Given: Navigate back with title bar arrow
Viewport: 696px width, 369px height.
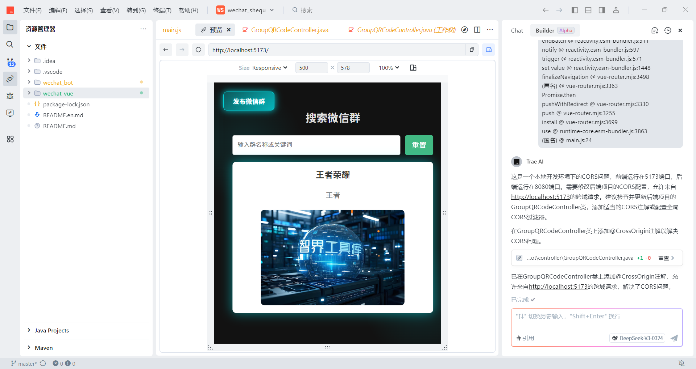Looking at the screenshot, I should (546, 10).
